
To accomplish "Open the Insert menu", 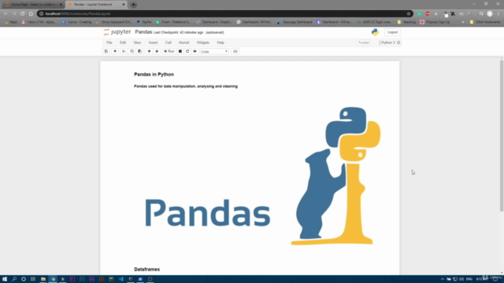I will tap(153, 42).
